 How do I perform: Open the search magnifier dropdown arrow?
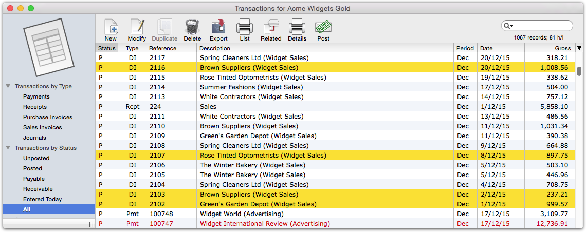coord(508,25)
